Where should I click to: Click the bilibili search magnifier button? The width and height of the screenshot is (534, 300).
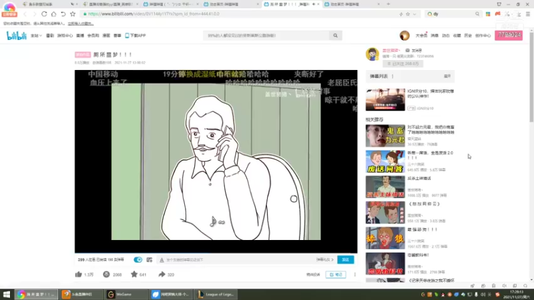click(x=336, y=35)
